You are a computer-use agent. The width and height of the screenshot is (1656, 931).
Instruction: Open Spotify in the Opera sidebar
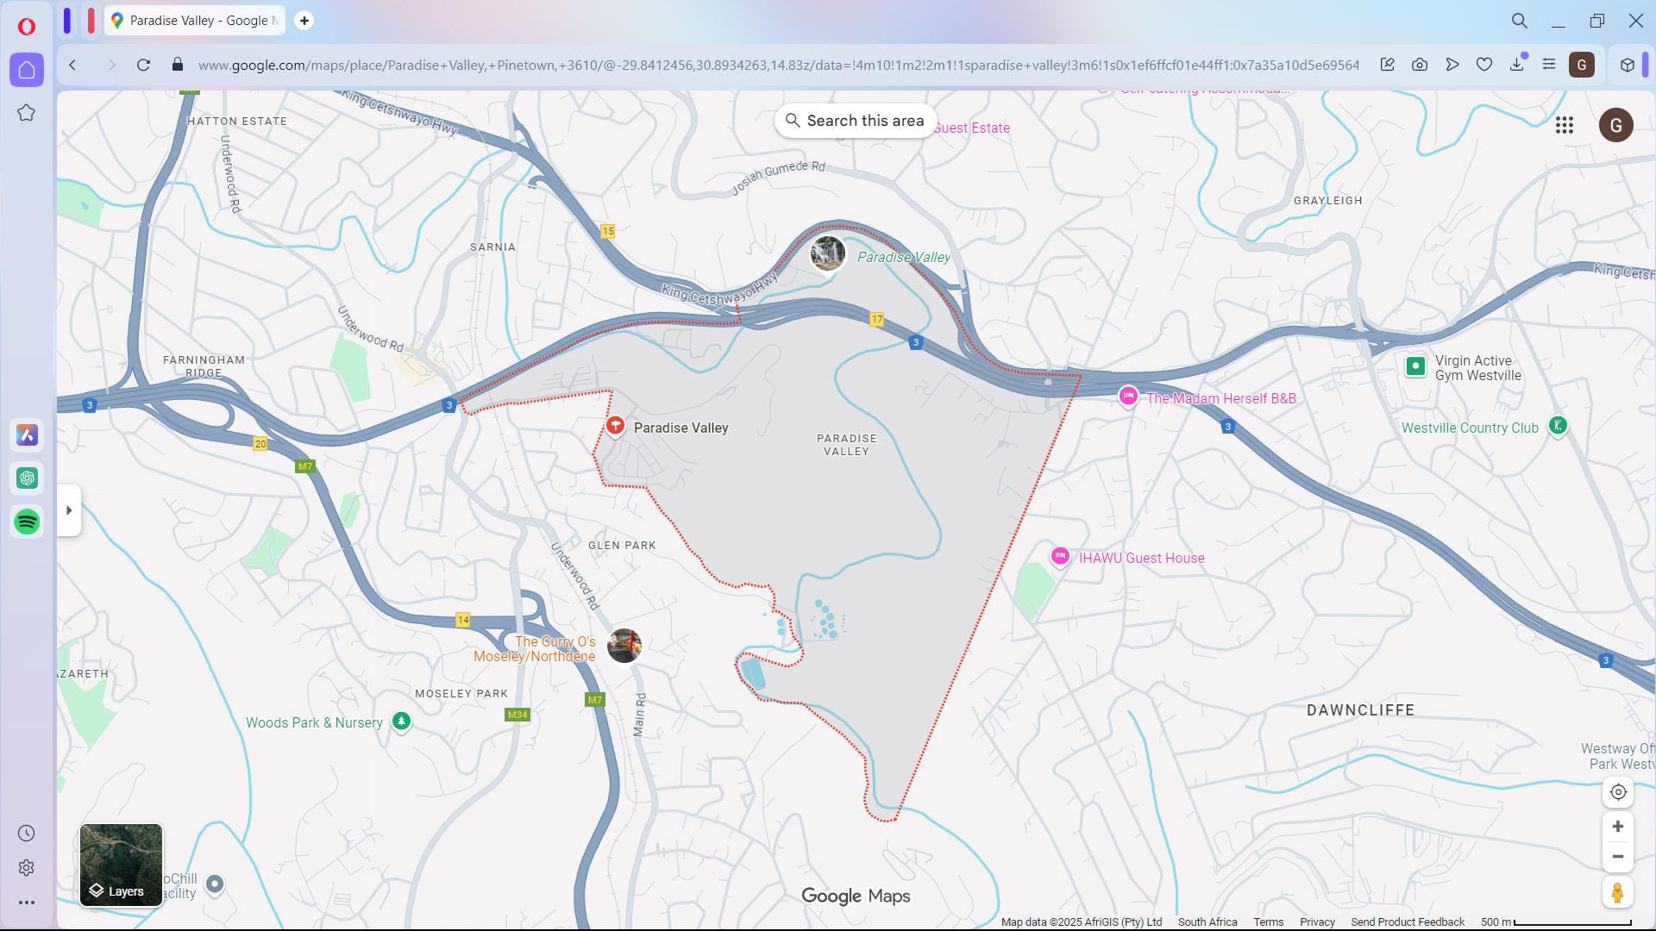[x=27, y=522]
